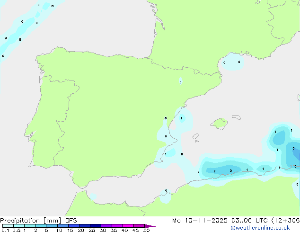Click the legend tick label '0.1'
The image size is (300, 232).
tap(5, 230)
